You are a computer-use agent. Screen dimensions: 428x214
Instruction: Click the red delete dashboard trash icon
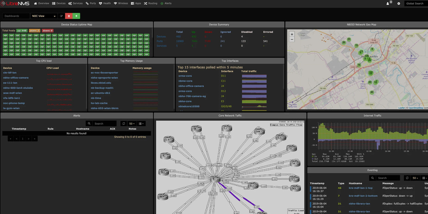click(69, 16)
